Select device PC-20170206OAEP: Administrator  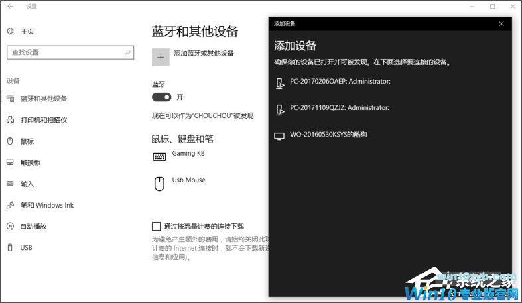click(x=340, y=81)
